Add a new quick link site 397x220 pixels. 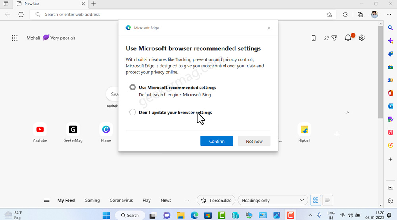337,134
